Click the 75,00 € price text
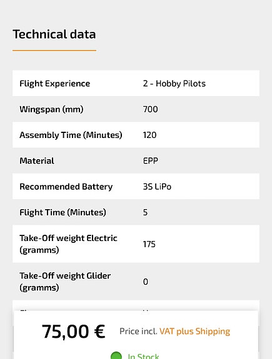 tap(73, 332)
